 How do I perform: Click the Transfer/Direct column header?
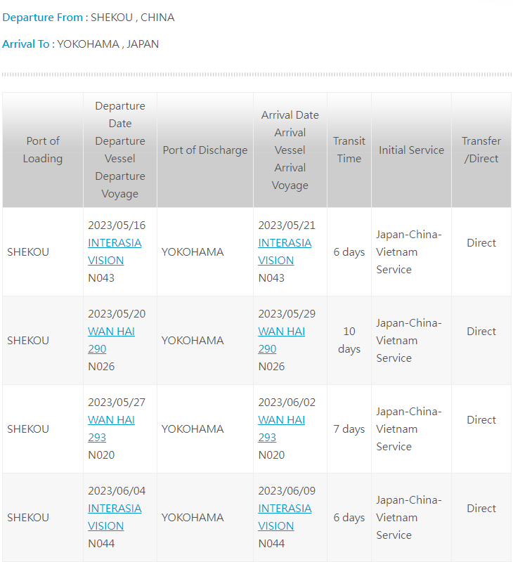(481, 150)
